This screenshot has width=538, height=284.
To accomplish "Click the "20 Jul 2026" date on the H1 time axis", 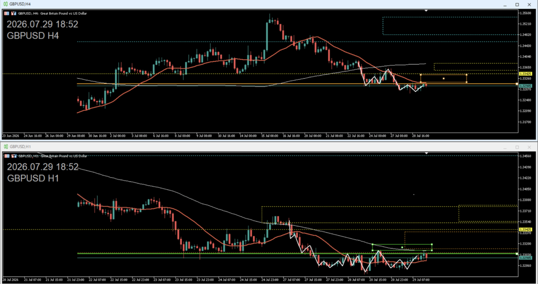I will [x=11, y=280].
